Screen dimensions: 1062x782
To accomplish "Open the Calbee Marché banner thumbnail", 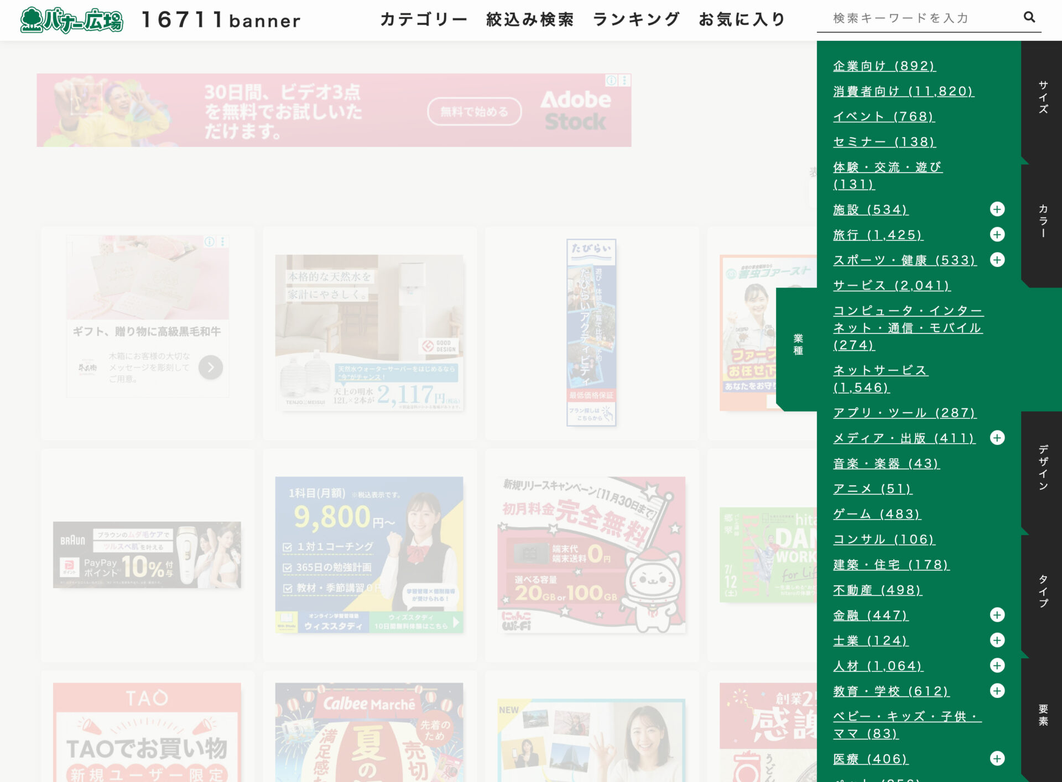I will point(369,732).
